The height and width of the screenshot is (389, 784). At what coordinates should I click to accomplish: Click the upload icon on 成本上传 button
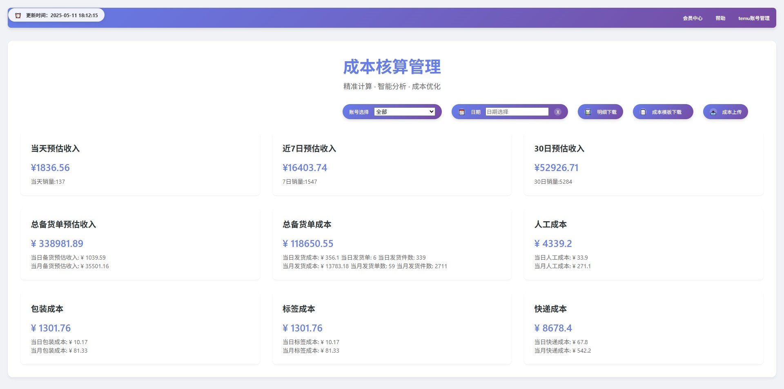[713, 112]
